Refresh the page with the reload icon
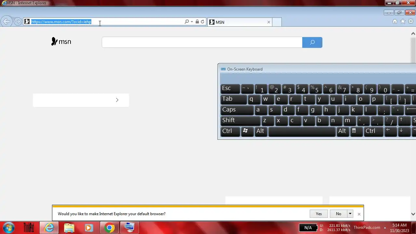Screen dimensions: 416x234 [202, 22]
